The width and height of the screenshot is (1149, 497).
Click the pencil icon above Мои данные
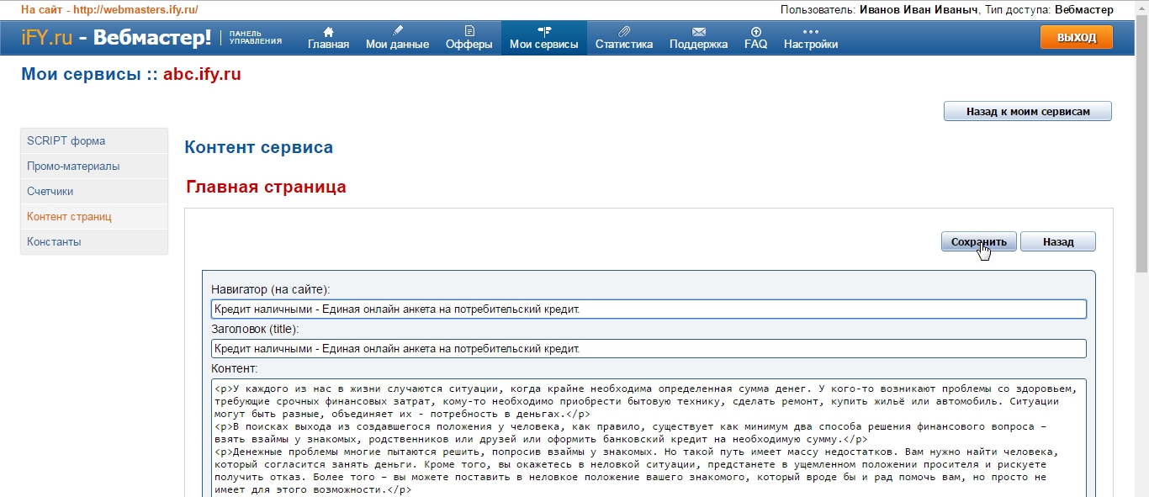point(397,31)
